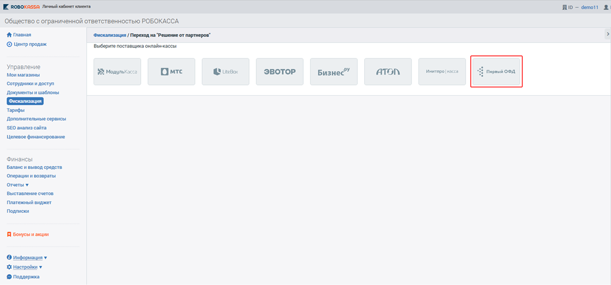This screenshot has width=611, height=285.
Task: Select the МТС provider tile
Action: tap(172, 71)
